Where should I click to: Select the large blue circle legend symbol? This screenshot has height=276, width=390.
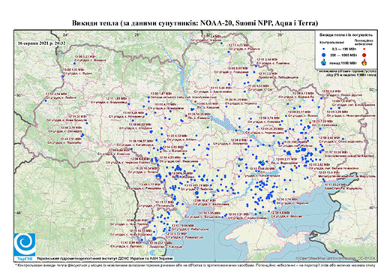click(x=324, y=55)
